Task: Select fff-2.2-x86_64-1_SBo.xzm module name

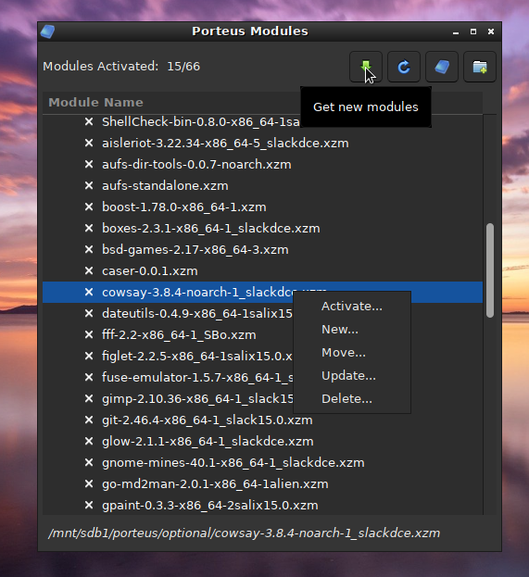Action: click(x=179, y=335)
